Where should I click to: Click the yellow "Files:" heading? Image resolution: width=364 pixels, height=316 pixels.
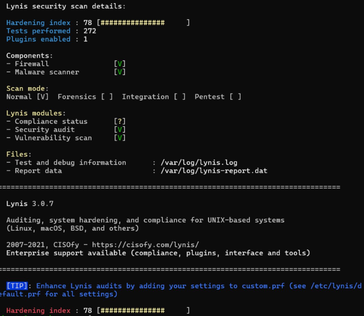[19, 154]
